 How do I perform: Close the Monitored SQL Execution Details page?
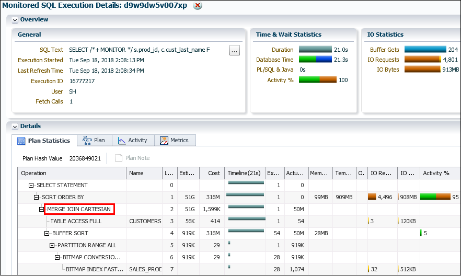[198, 5]
